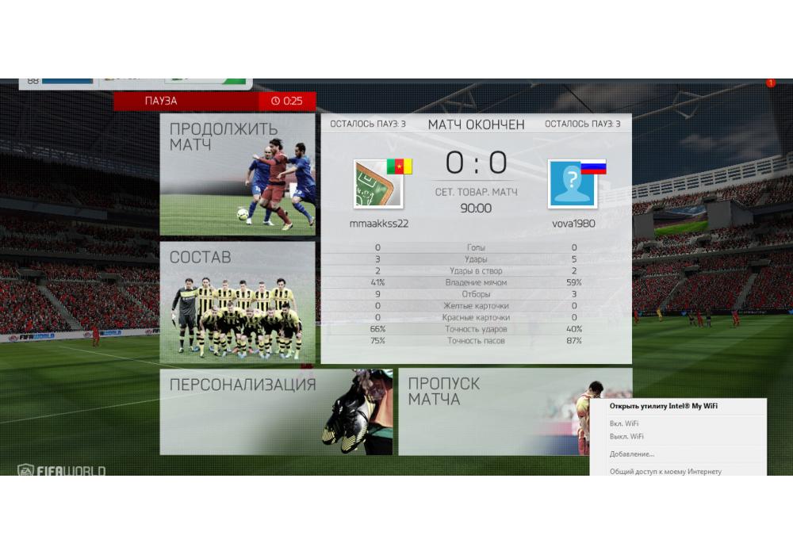This screenshot has width=793, height=555.
Task: Click the 59% possession value
Action: (x=574, y=282)
